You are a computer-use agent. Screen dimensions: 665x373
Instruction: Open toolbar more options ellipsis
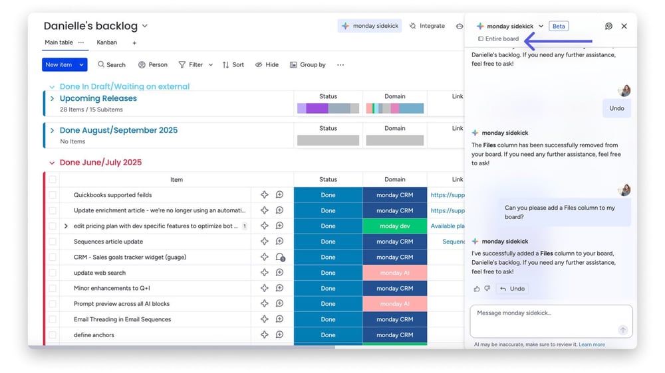(340, 65)
